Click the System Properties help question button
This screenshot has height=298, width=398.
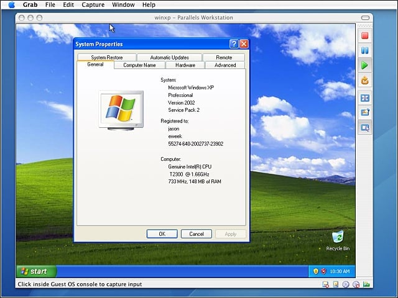click(x=234, y=44)
